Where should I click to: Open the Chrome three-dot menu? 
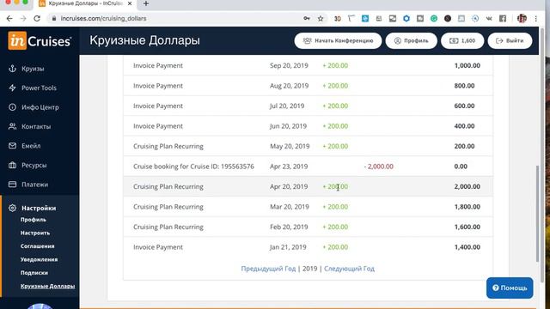pyautogui.click(x=536, y=19)
